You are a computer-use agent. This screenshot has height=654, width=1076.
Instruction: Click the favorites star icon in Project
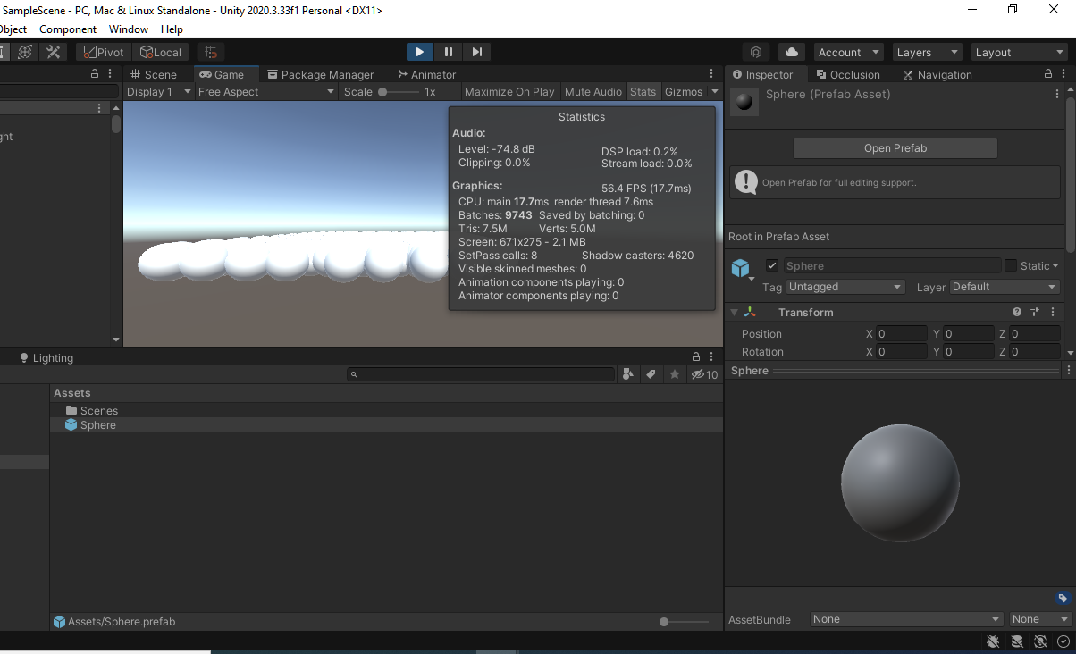click(x=675, y=374)
